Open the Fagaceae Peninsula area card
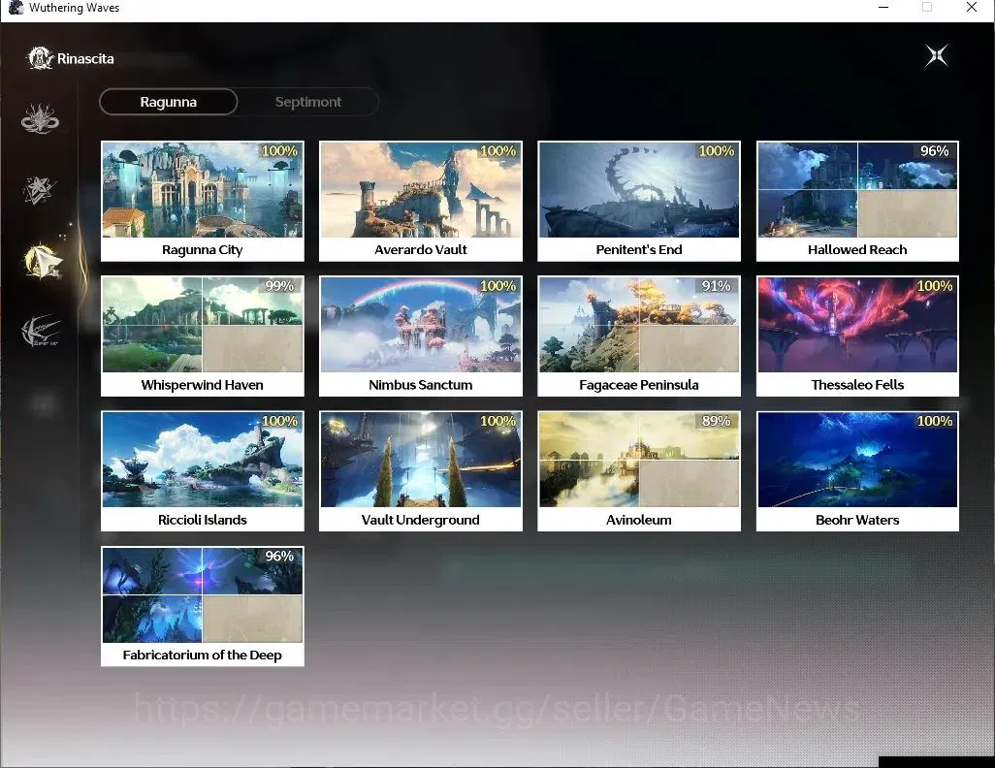This screenshot has height=768, width=995. [x=639, y=336]
